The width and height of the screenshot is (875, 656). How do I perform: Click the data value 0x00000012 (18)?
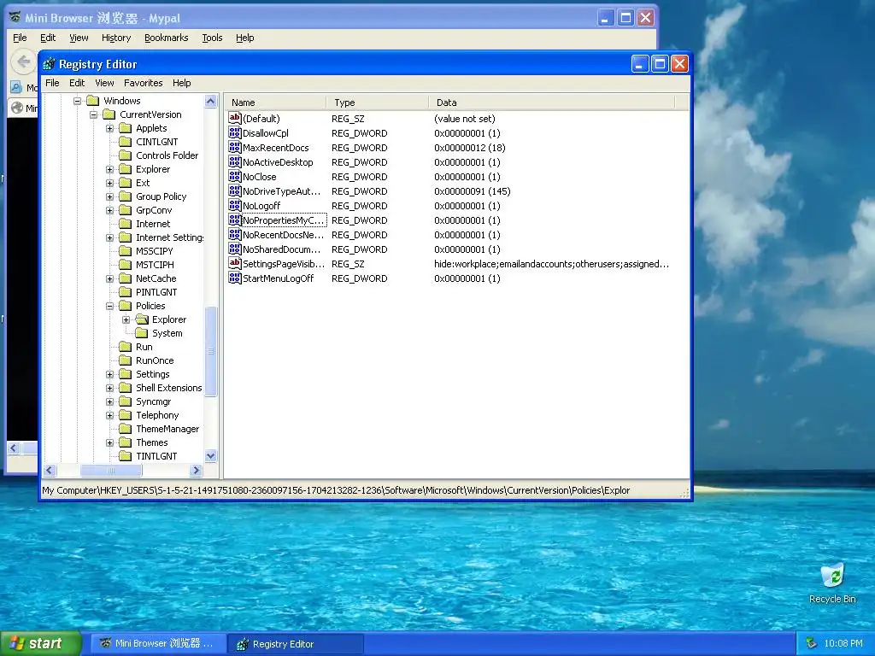click(x=470, y=147)
